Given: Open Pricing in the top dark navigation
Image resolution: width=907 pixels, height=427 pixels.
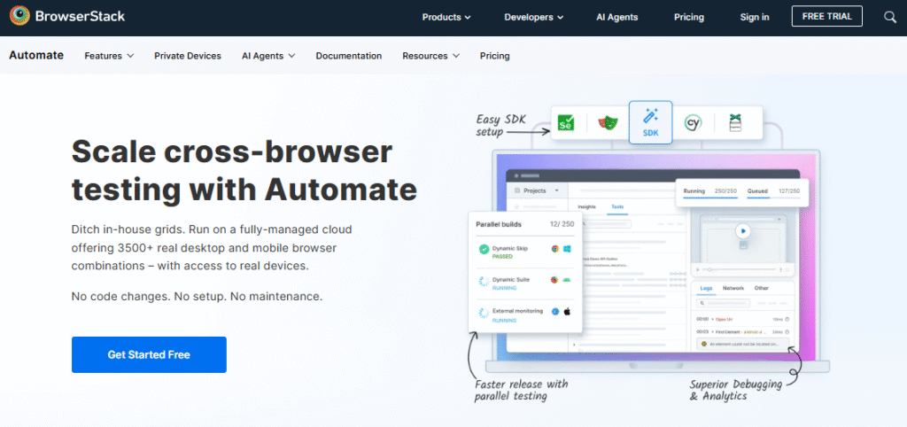Looking at the screenshot, I should pos(688,17).
